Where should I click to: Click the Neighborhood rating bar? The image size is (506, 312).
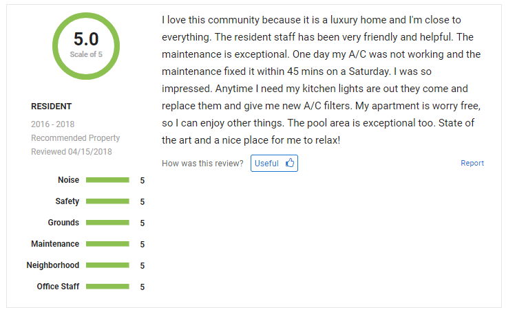107,265
